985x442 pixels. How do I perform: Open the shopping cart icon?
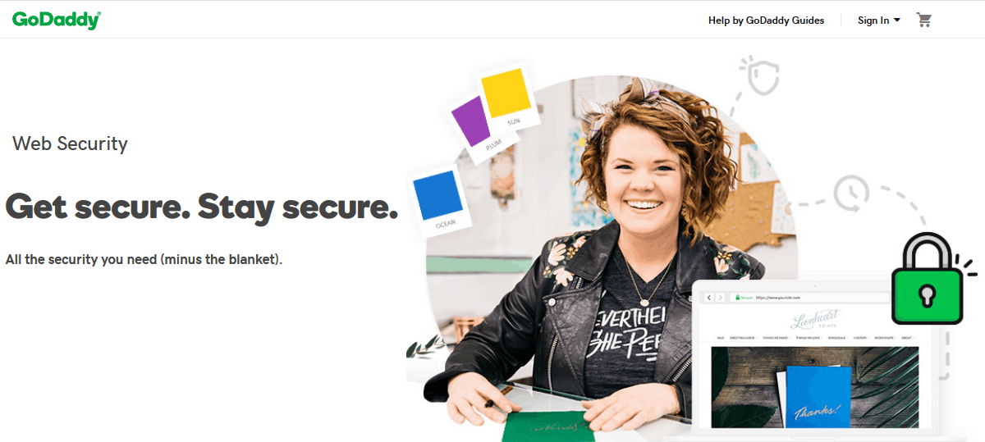[x=924, y=20]
